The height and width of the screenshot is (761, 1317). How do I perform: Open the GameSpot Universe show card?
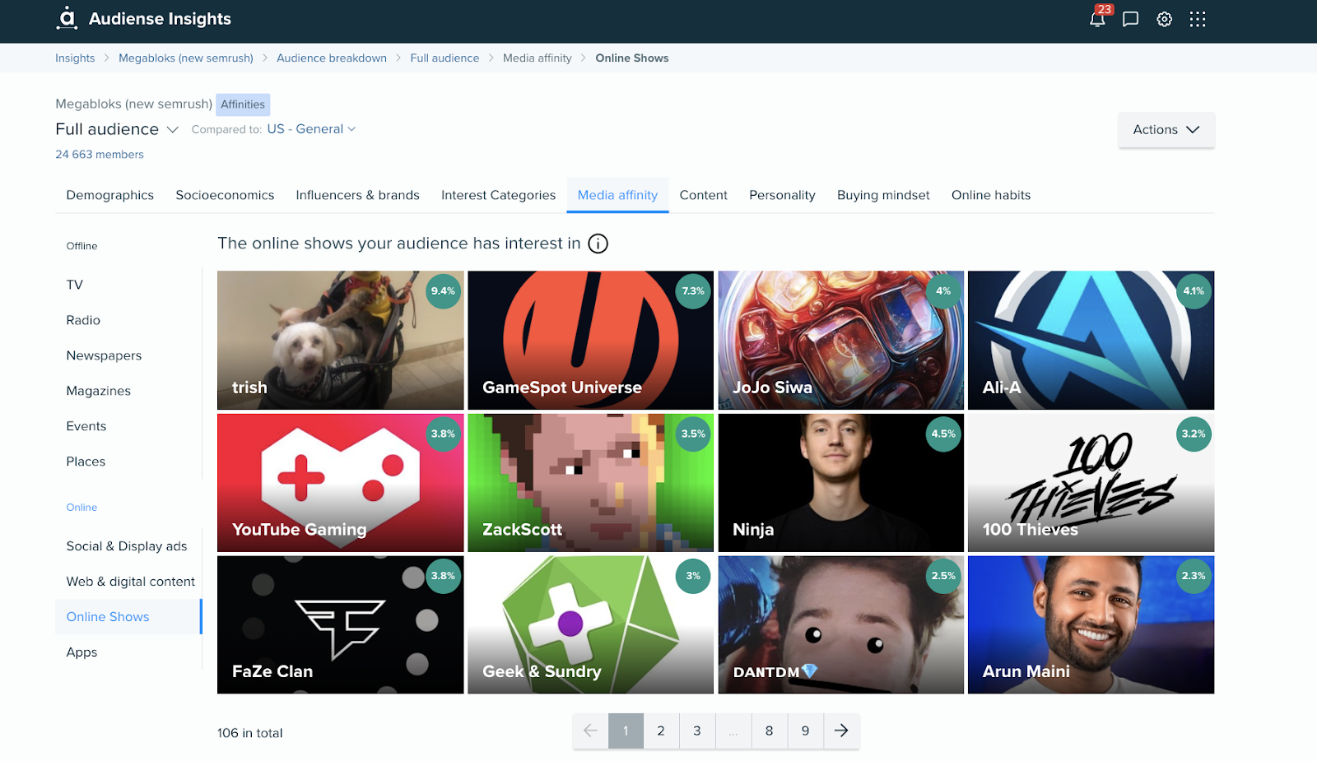coord(590,340)
